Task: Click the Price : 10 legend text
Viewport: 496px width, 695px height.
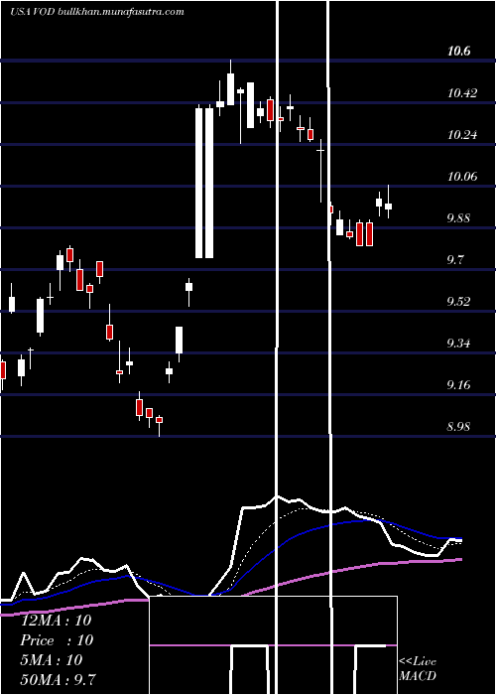Action: click(x=58, y=640)
